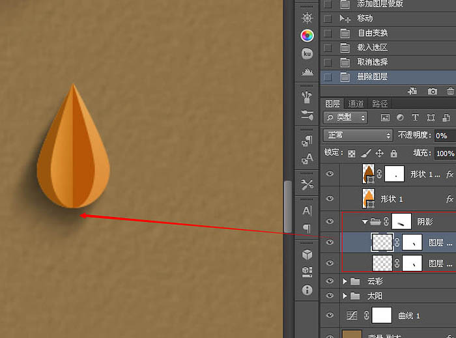The height and width of the screenshot is (338, 456).
Task: Toggle history source box for 自由变换
Action: pyautogui.click(x=328, y=33)
